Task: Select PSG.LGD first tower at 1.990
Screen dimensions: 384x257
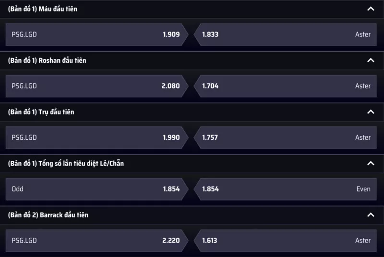Action: (x=96, y=137)
